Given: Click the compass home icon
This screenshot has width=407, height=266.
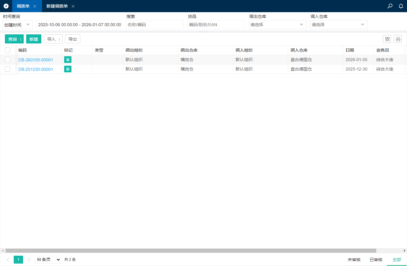Looking at the screenshot, I should coord(6,6).
